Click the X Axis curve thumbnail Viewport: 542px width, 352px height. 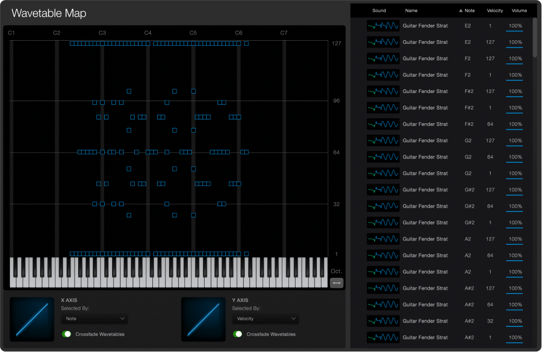[32, 319]
